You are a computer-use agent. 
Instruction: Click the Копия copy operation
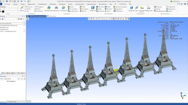(82, 7)
